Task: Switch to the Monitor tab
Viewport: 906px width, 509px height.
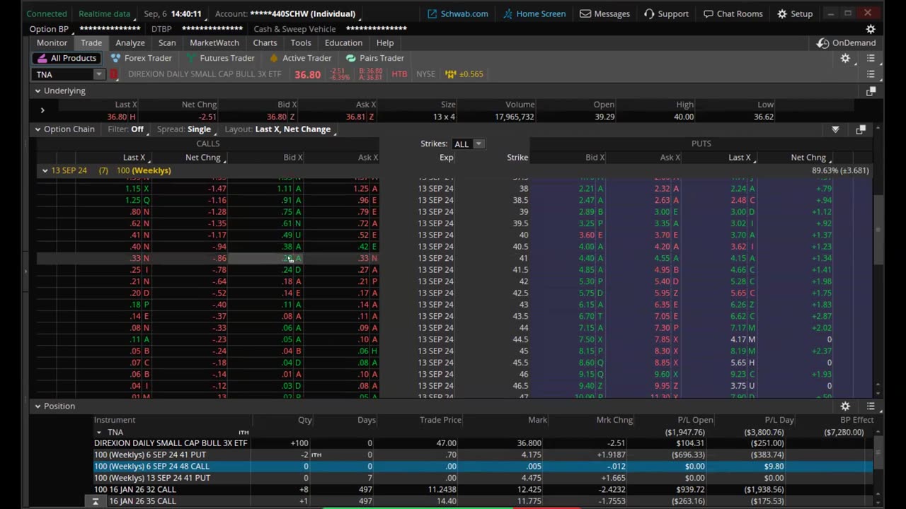Action: click(x=52, y=42)
